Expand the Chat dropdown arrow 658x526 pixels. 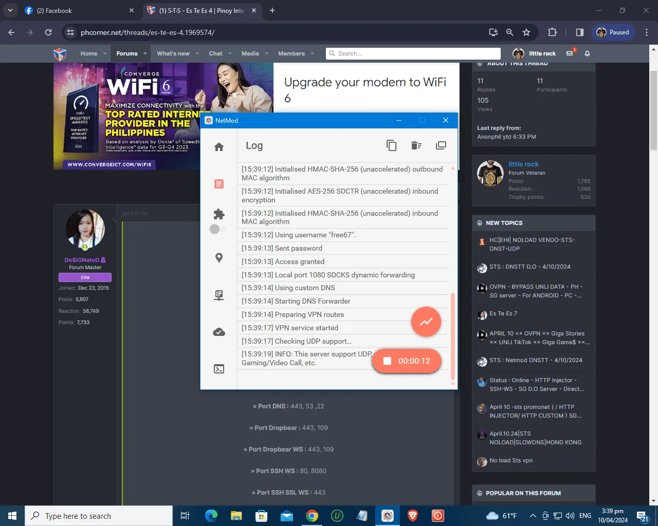point(230,53)
